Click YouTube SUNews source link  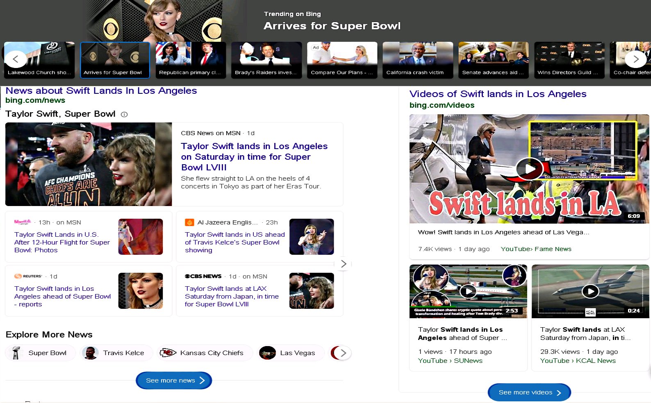point(450,361)
